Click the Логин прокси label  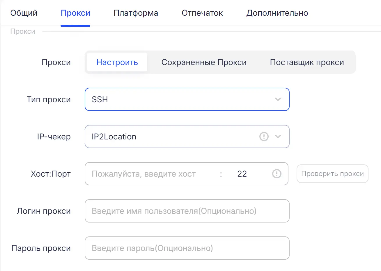pos(44,211)
